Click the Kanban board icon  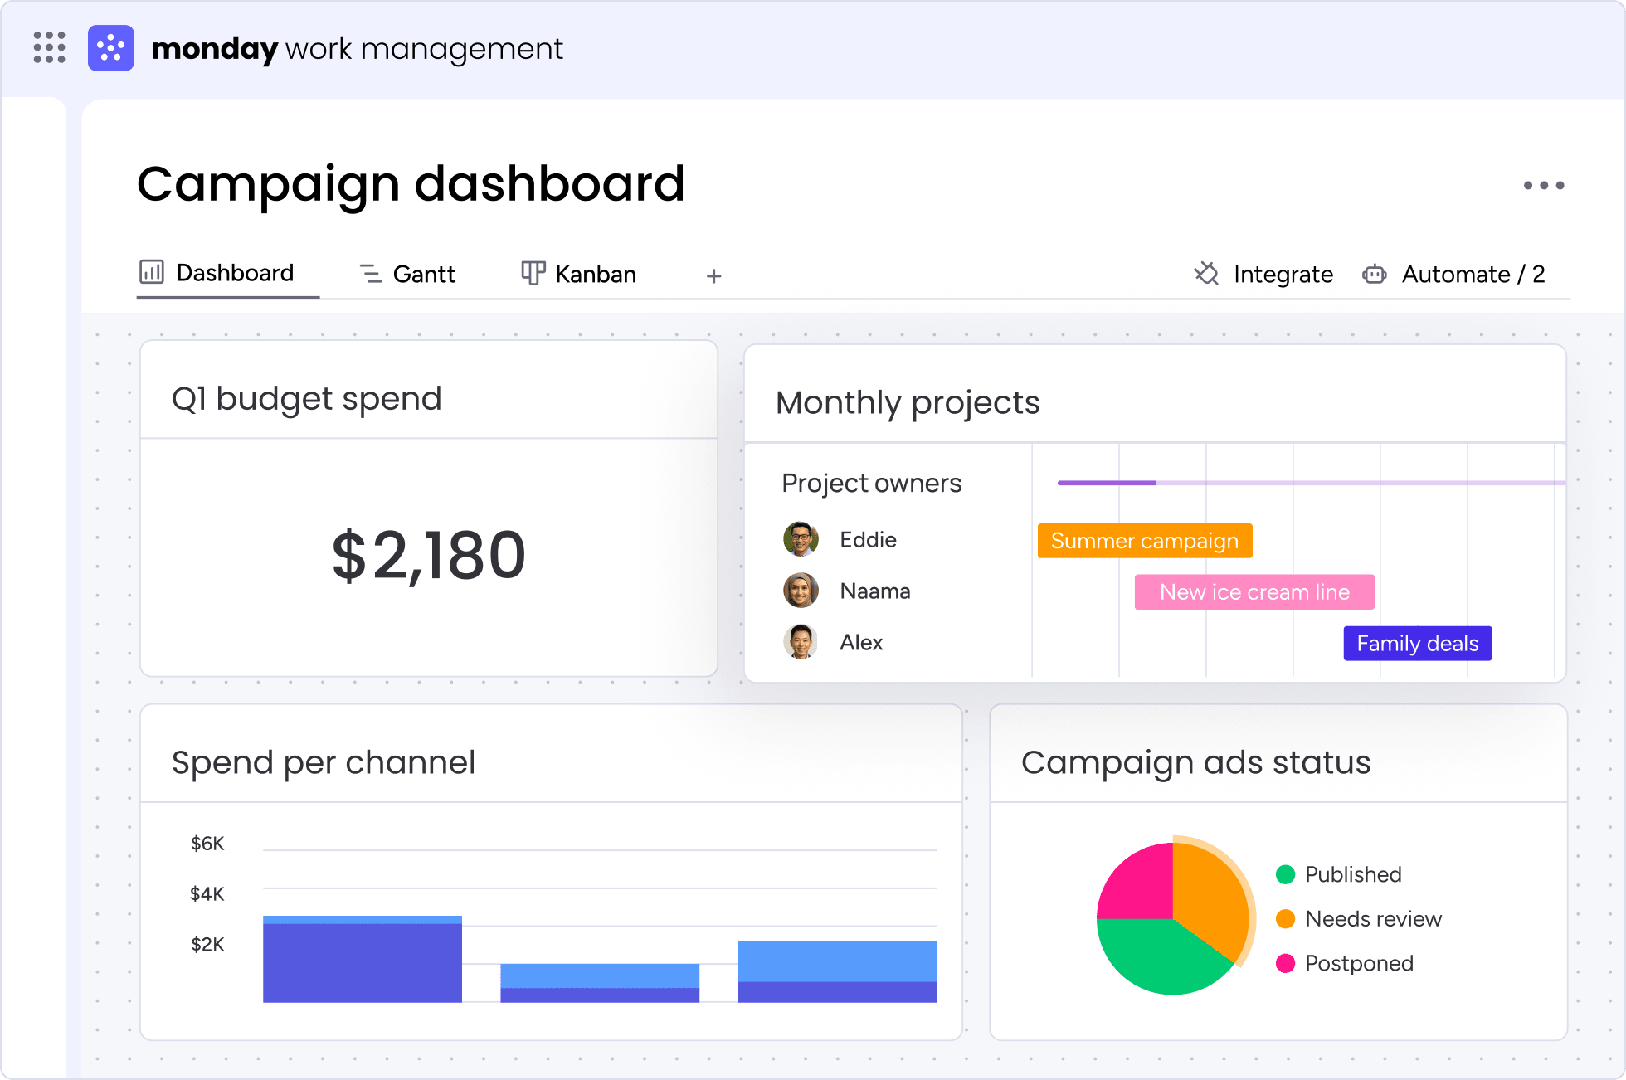[533, 273]
